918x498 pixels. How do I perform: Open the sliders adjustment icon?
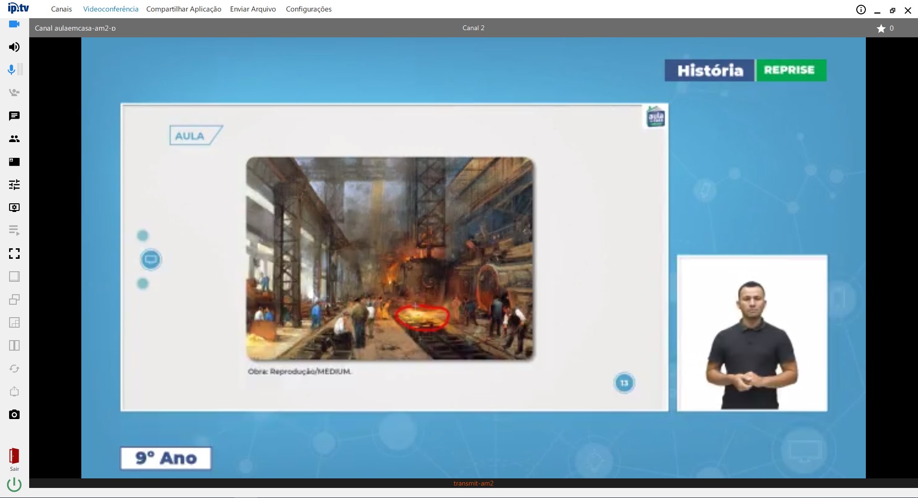click(14, 185)
